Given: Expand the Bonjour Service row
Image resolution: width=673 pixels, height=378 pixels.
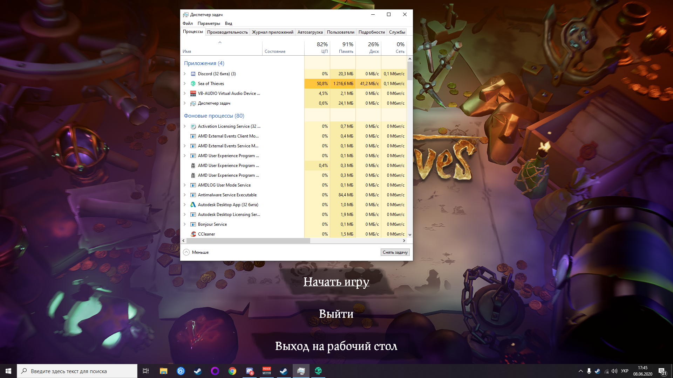Looking at the screenshot, I should pyautogui.click(x=185, y=224).
